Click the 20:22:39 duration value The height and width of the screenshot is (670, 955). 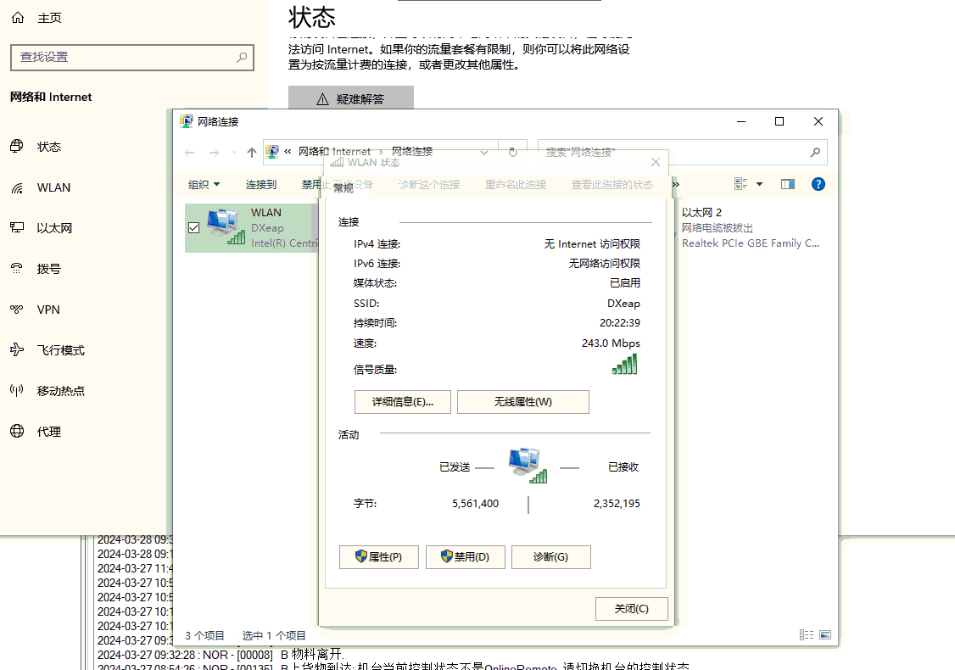pos(619,323)
